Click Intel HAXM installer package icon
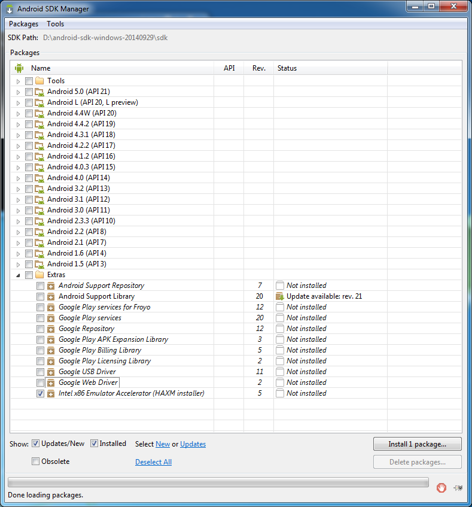This screenshot has height=507, width=472. [x=51, y=393]
